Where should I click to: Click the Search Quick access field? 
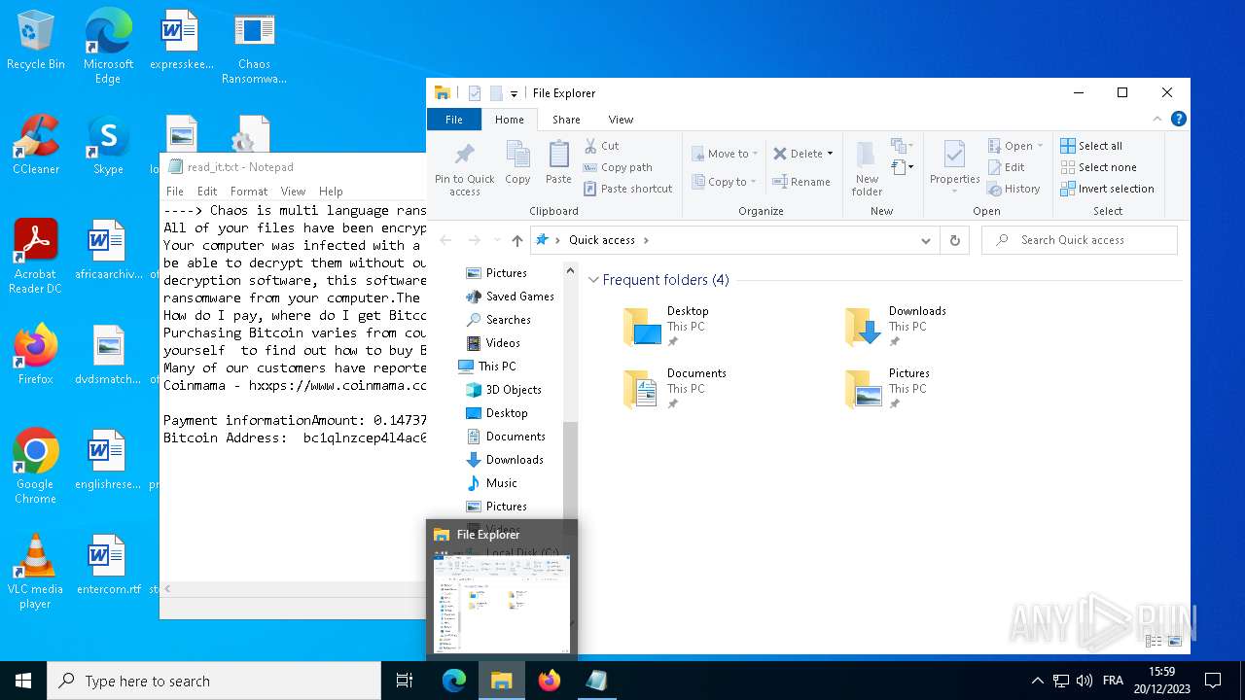coord(1080,240)
